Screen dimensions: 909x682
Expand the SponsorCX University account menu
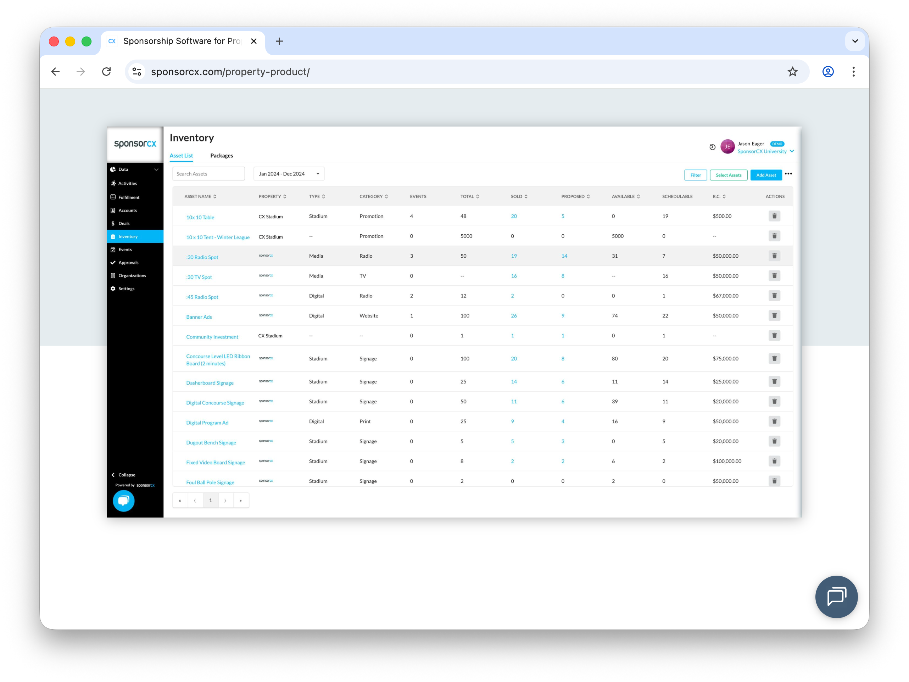[x=791, y=151]
